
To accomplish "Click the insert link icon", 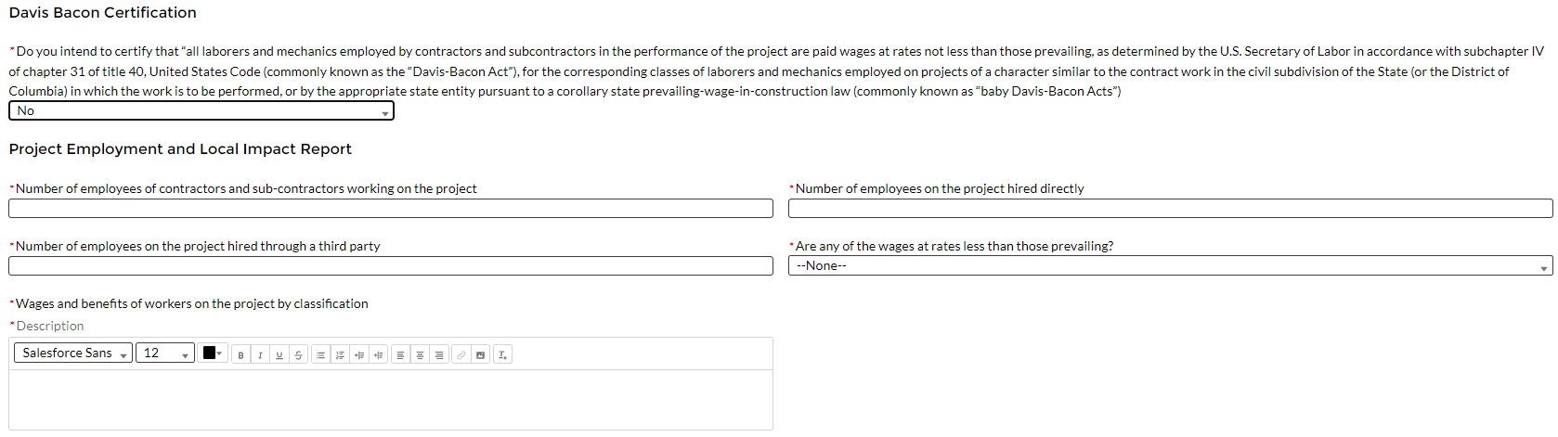I will (x=461, y=355).
